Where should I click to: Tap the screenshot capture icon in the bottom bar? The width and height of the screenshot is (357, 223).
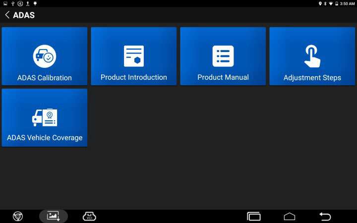[x=54, y=216]
